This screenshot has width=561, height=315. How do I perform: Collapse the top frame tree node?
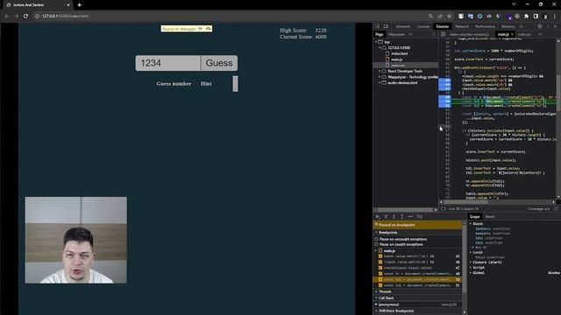(376, 42)
